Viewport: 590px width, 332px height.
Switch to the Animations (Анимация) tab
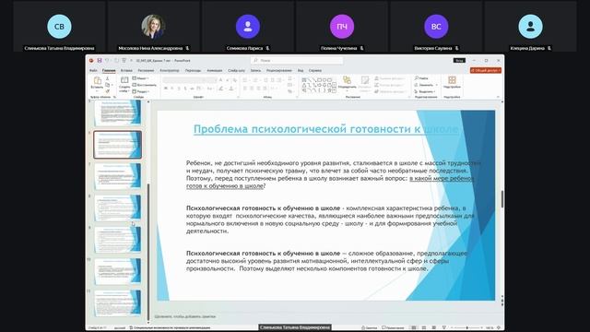pyautogui.click(x=215, y=70)
